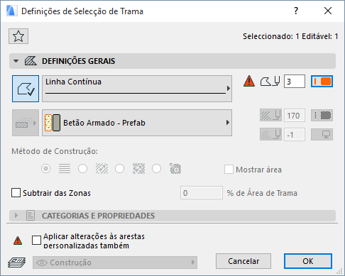The height and width of the screenshot is (276, 345).
Task: Click the Seleccionado: 1 Editável: 1 text
Action: tap(290, 36)
